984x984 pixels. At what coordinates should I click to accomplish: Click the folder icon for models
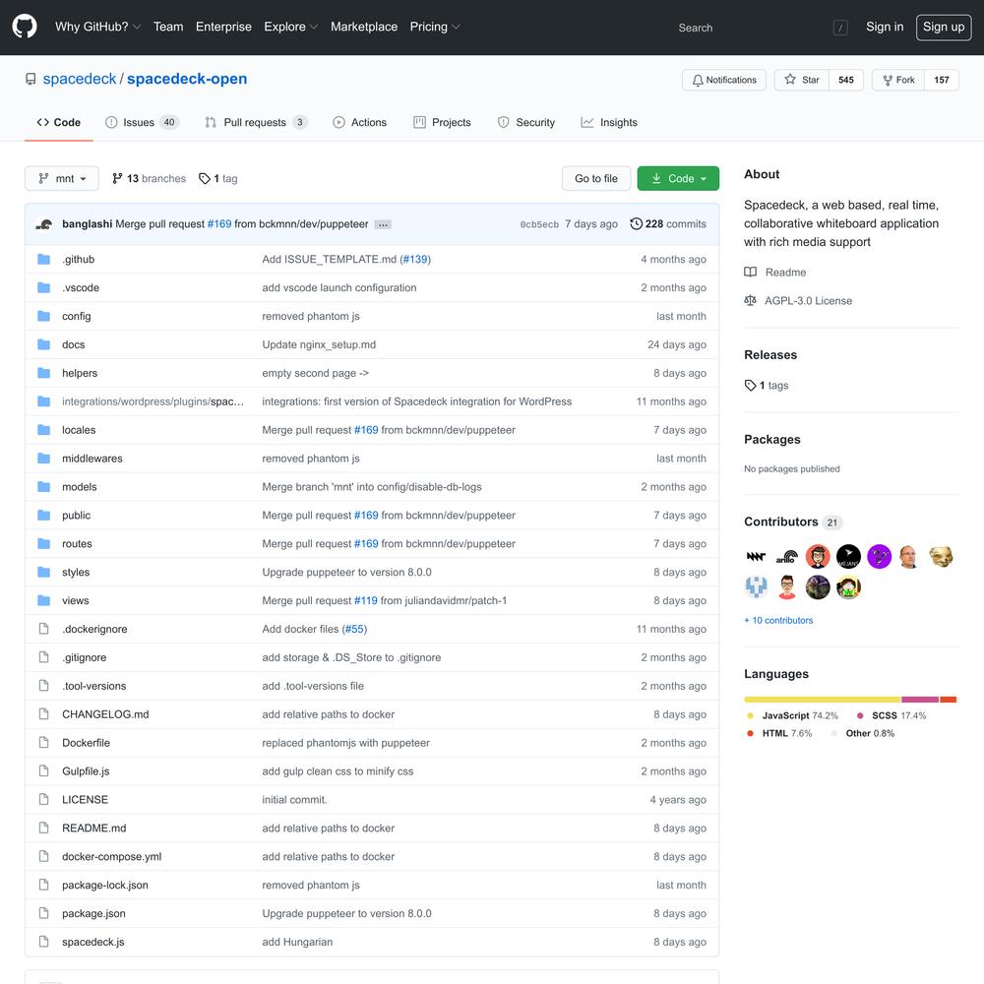click(x=44, y=486)
